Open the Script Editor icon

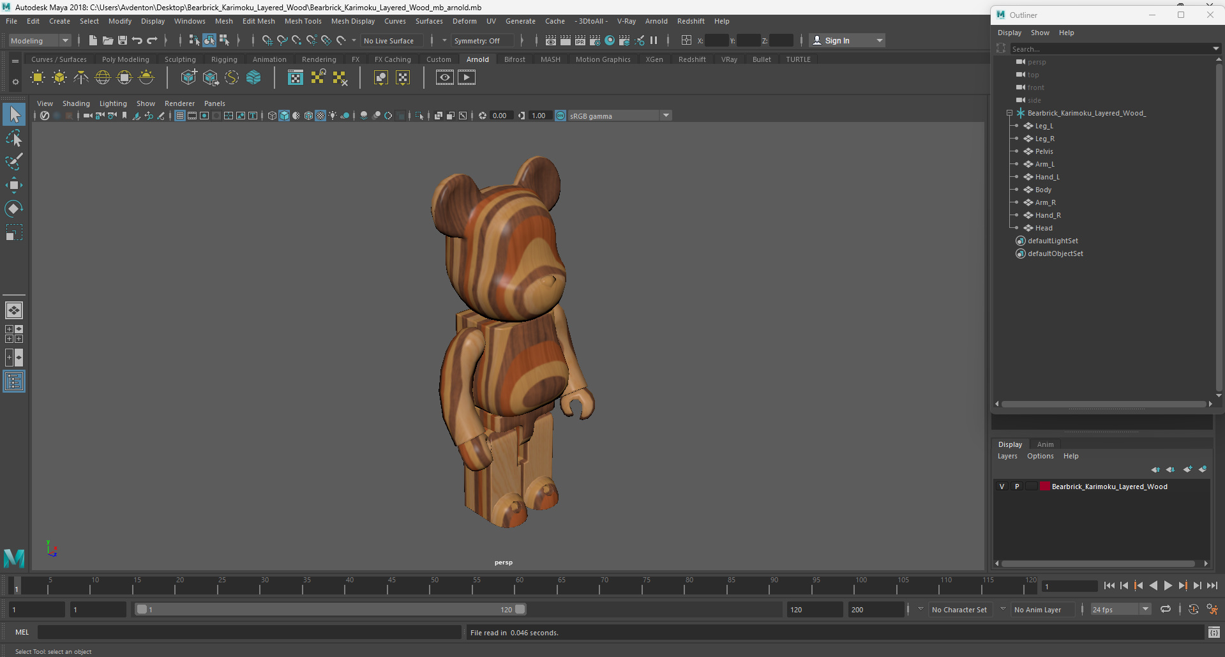pyautogui.click(x=1214, y=633)
